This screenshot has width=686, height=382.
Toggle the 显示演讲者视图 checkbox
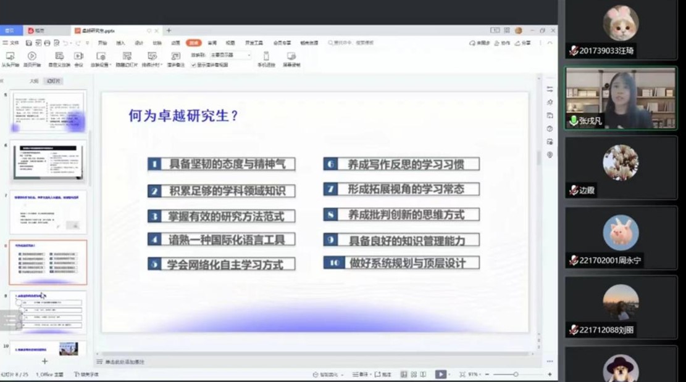coord(194,64)
